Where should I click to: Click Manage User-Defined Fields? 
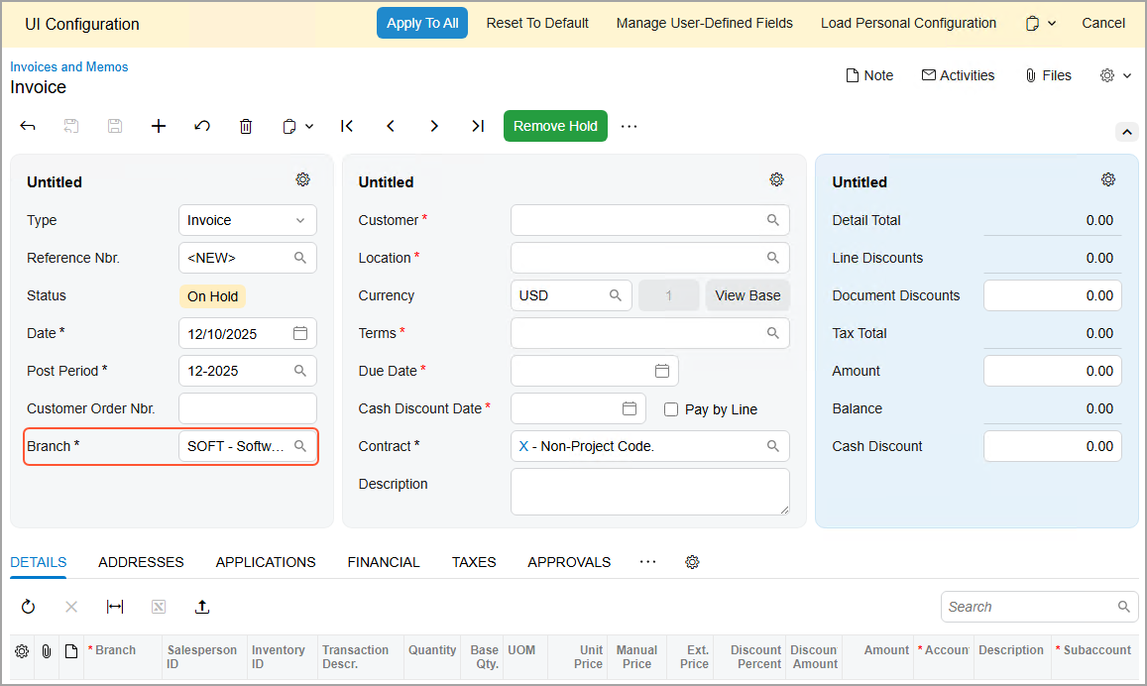[x=705, y=24]
